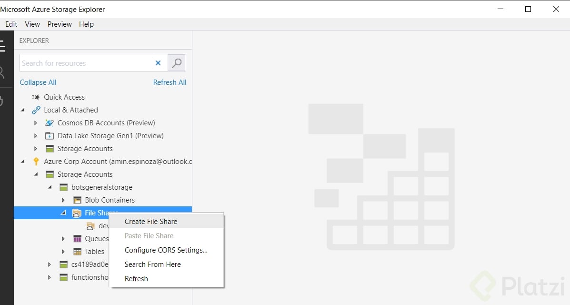This screenshot has width=570, height=305.
Task: Expand the functionsho storage account
Action: [50, 277]
